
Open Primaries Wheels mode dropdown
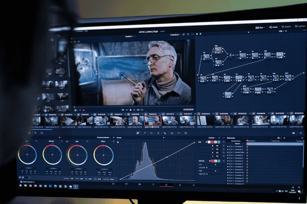coord(104,138)
